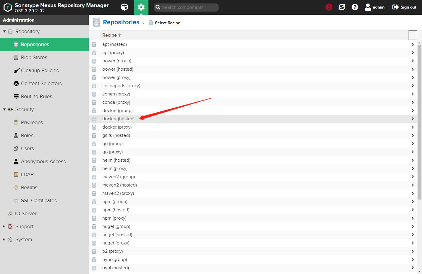Image resolution: width=422 pixels, height=274 pixels.
Task: Click the Nexus Repository Manager logo
Action: pyautogui.click(x=8, y=7)
